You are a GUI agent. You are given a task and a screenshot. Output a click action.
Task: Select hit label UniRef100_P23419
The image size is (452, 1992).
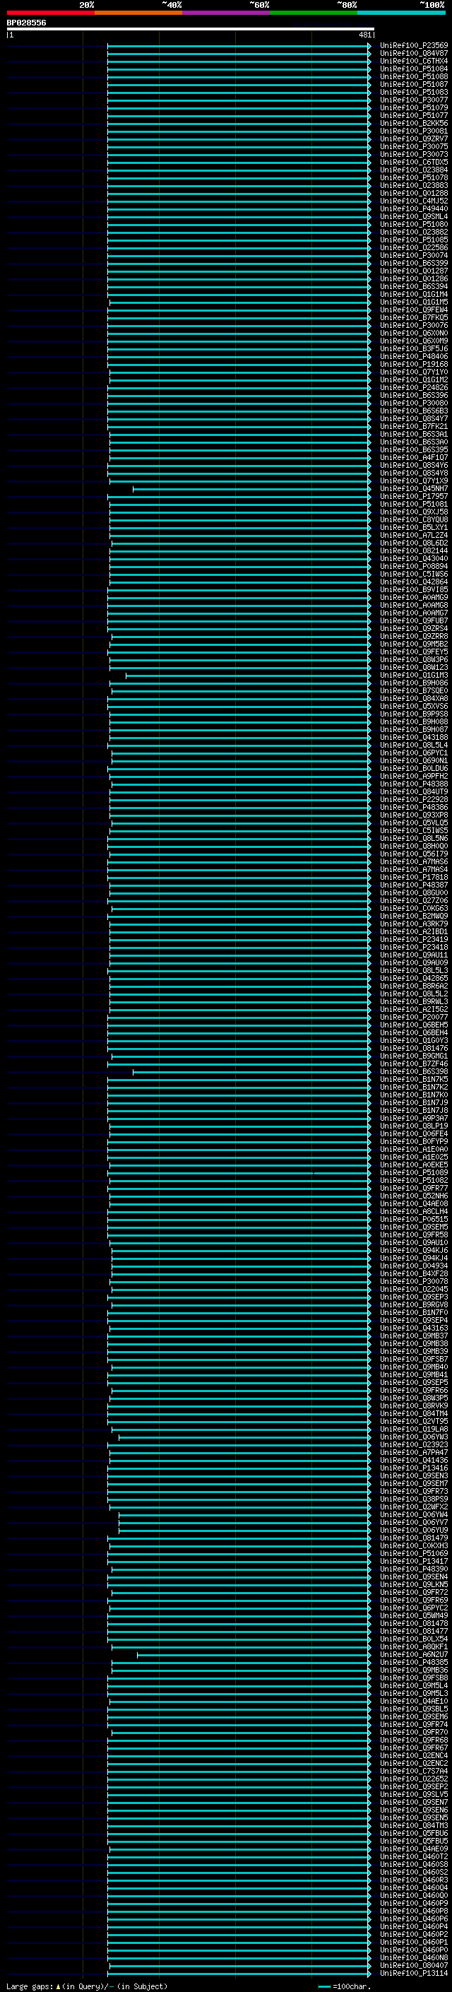414,940
